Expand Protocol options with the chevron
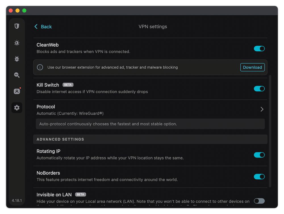The height and width of the screenshot is (214, 284). (x=262, y=109)
